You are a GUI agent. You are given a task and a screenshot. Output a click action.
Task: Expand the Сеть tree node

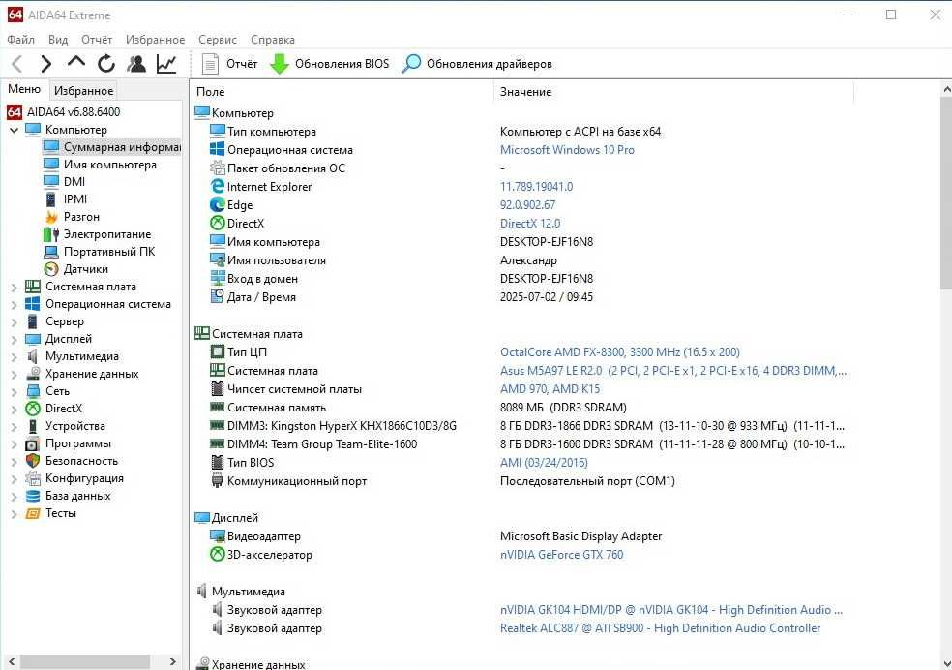tap(14, 391)
